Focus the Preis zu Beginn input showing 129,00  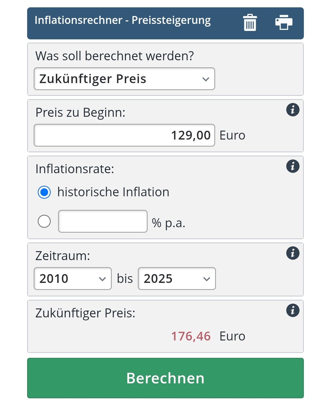(124, 135)
